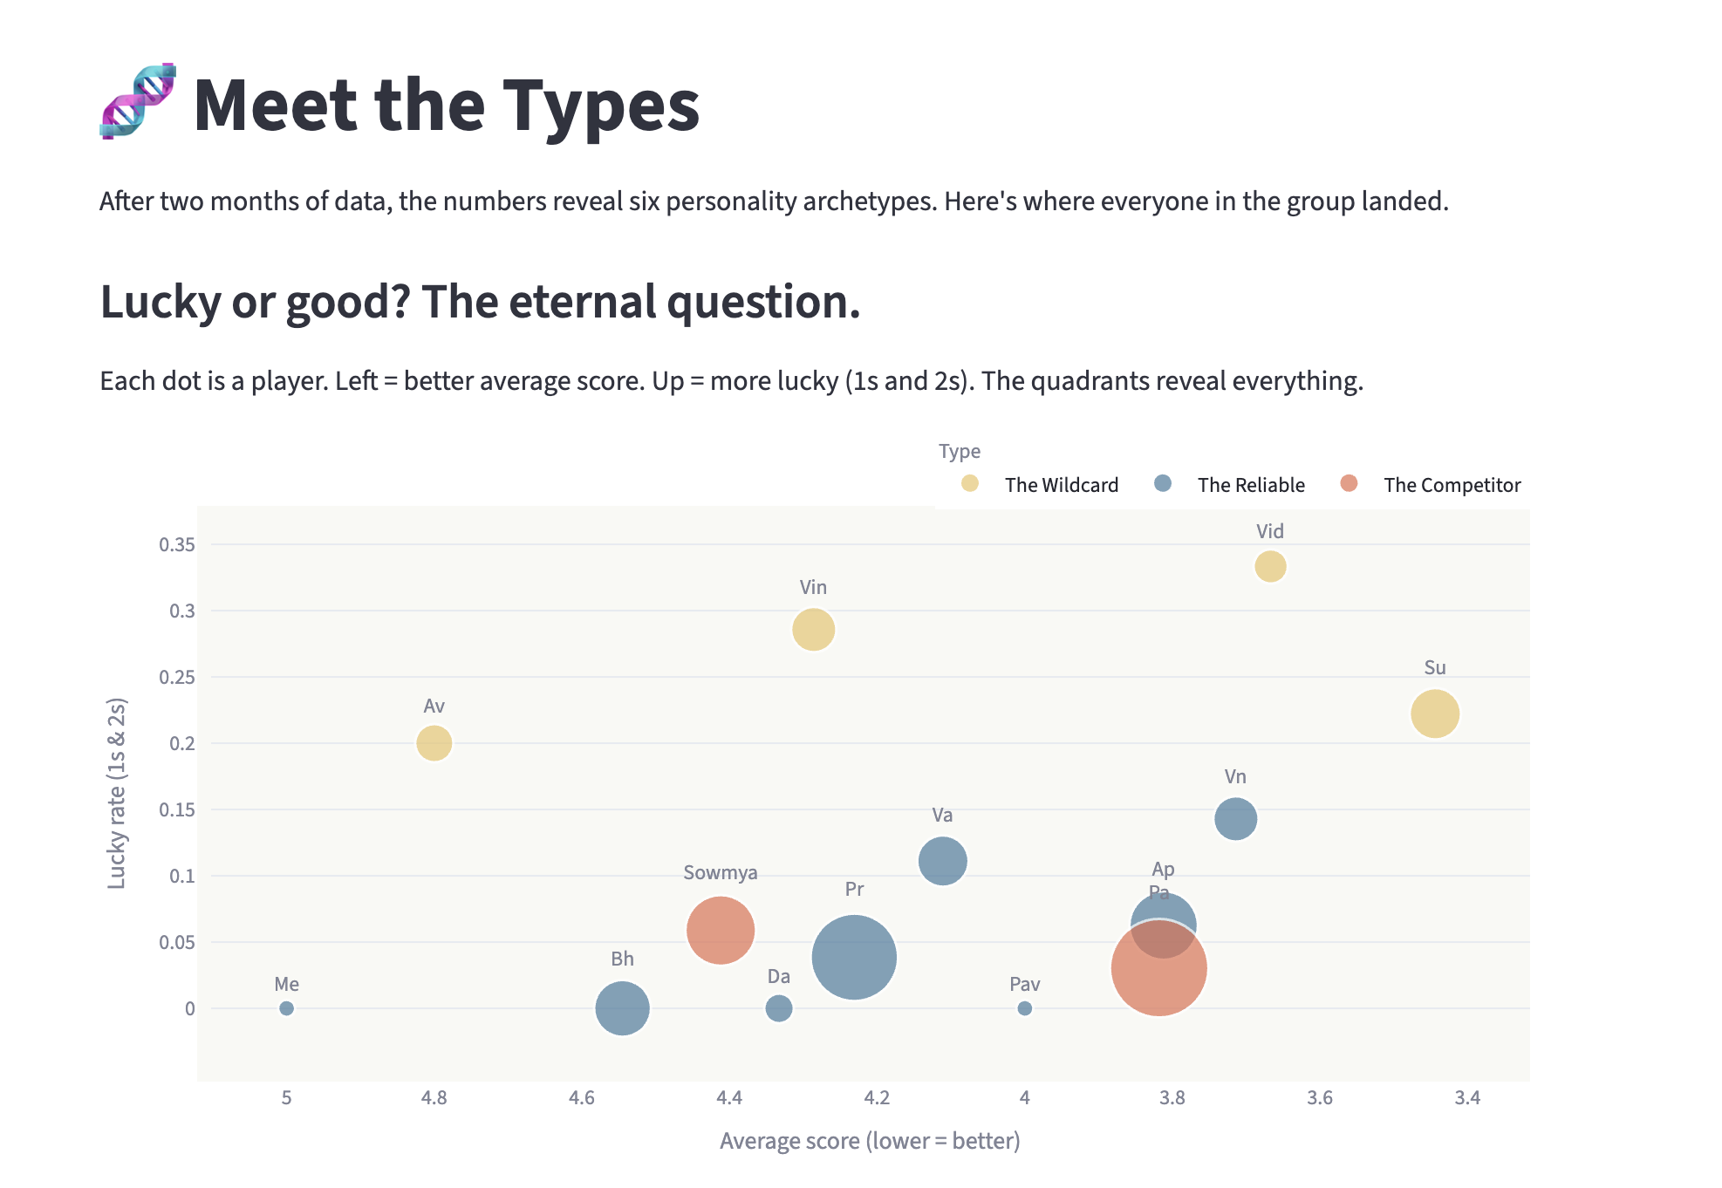The width and height of the screenshot is (1722, 1188).
Task: Select the tiny Pav data point
Action: pos(1025,1008)
